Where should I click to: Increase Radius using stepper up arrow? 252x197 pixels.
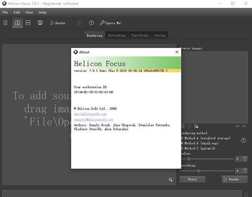tap(245, 157)
